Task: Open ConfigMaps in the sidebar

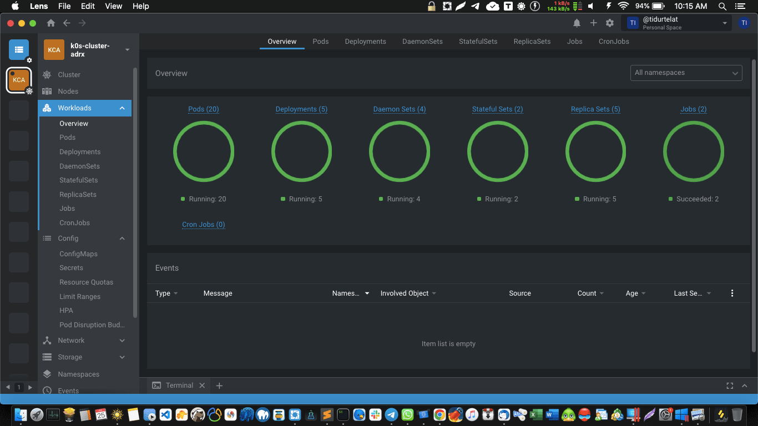Action: click(x=78, y=254)
